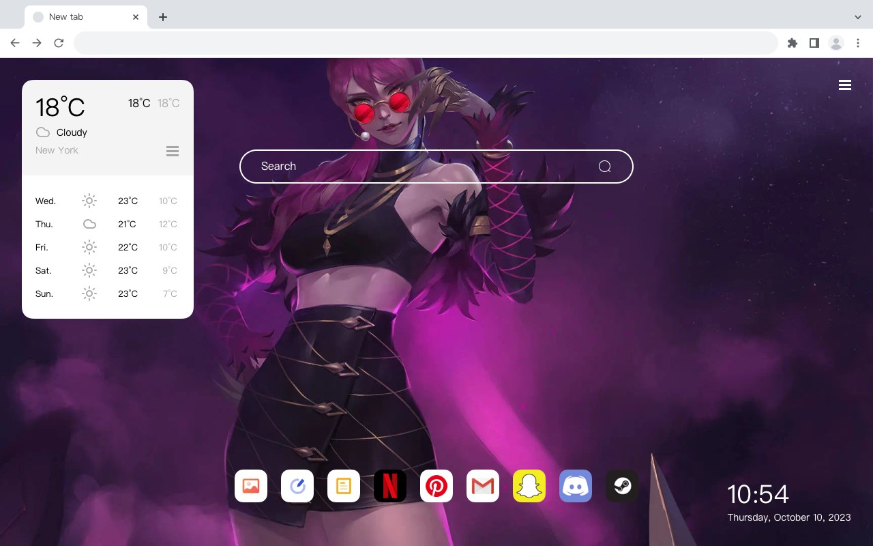The width and height of the screenshot is (873, 546).
Task: Click Friday's 22°C high temperature
Action: click(128, 247)
